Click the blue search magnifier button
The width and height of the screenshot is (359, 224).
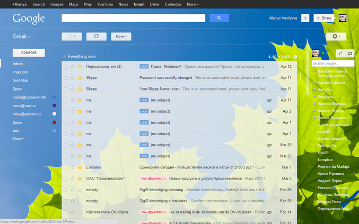coord(218,18)
